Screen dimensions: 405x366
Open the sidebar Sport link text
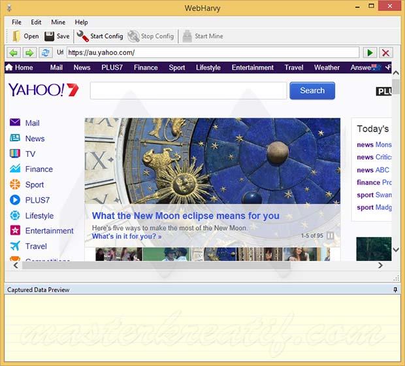click(x=35, y=185)
